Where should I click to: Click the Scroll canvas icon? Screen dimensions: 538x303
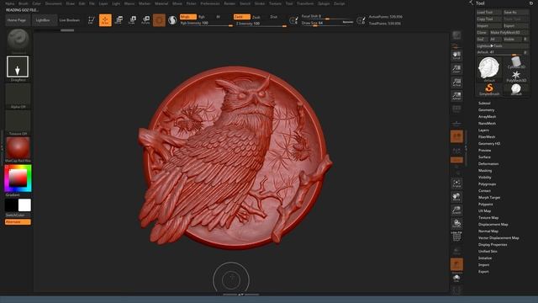click(456, 56)
